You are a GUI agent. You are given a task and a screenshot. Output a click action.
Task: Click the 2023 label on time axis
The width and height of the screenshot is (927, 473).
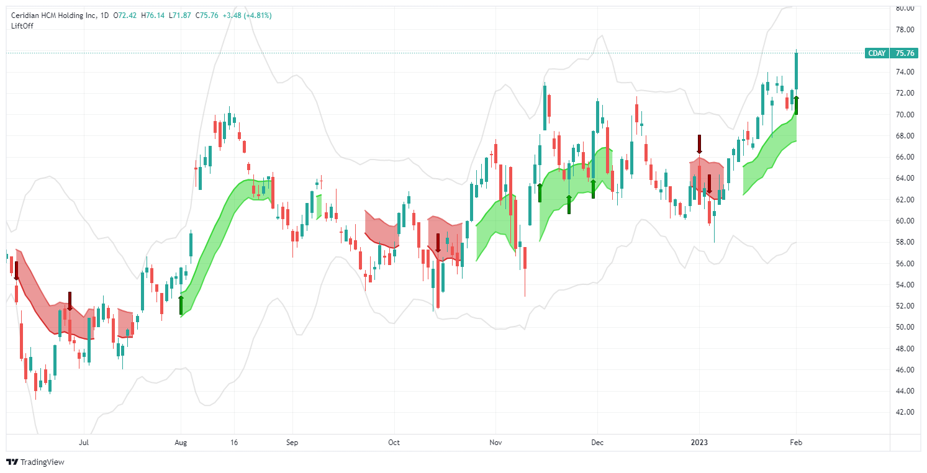(699, 443)
